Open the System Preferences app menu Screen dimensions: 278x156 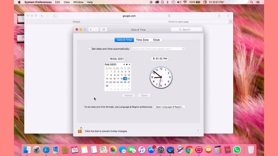coord(38,2)
